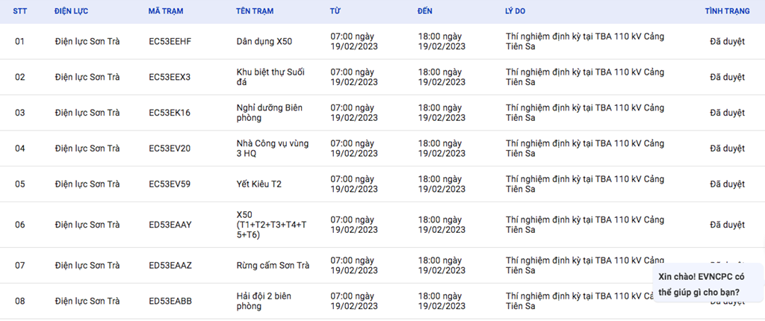765x321 pixels.
Task: Click the LÝ DO column header
Action: tap(515, 11)
